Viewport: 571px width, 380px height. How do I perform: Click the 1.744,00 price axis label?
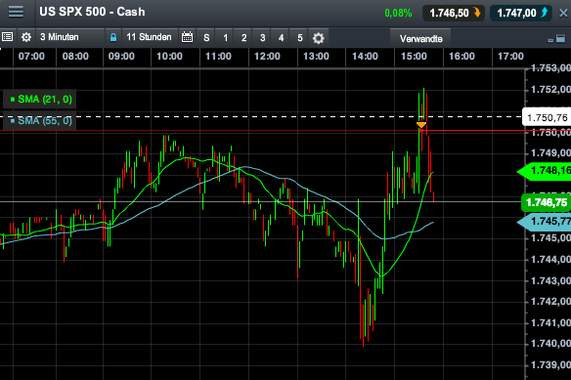[550, 260]
